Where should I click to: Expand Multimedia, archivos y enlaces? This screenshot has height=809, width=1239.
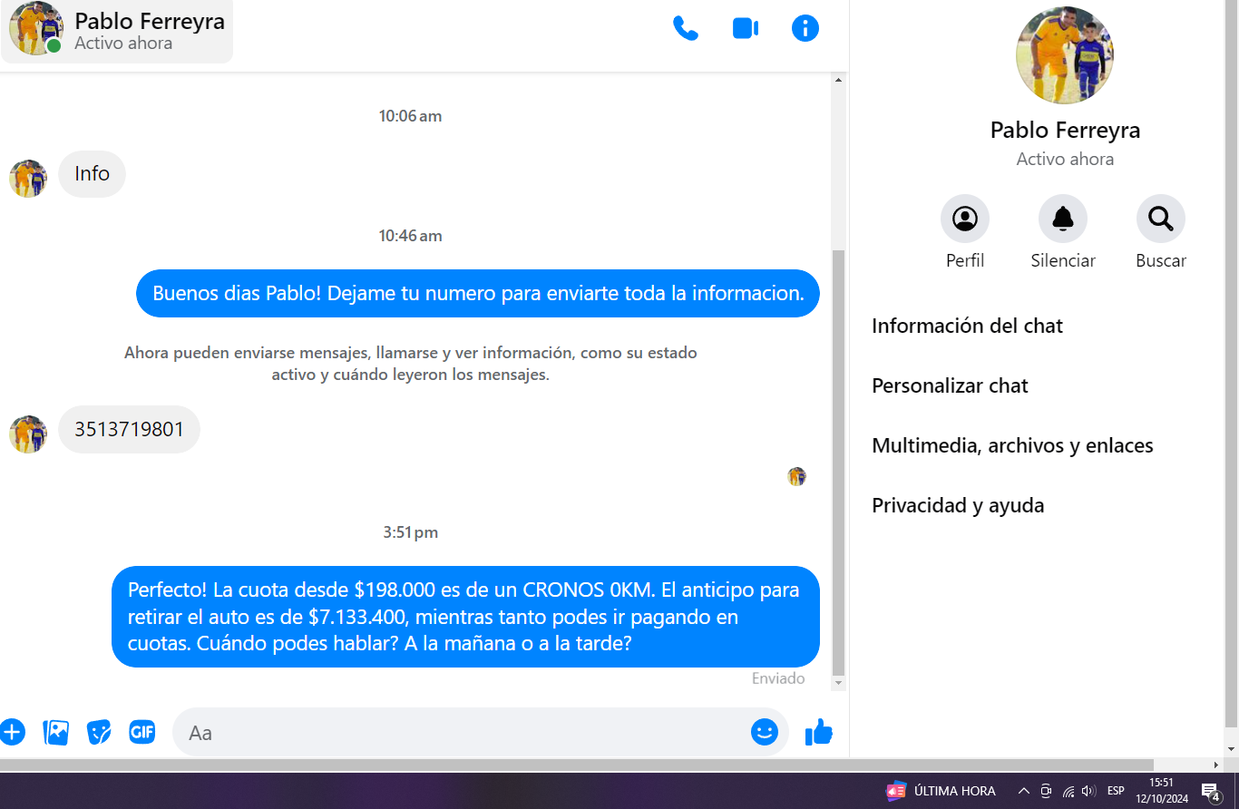1012,446
